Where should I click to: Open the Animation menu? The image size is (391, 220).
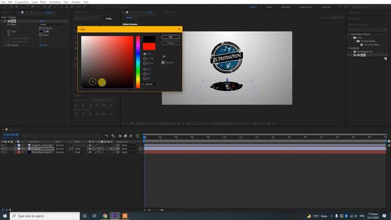tap(55, 2)
